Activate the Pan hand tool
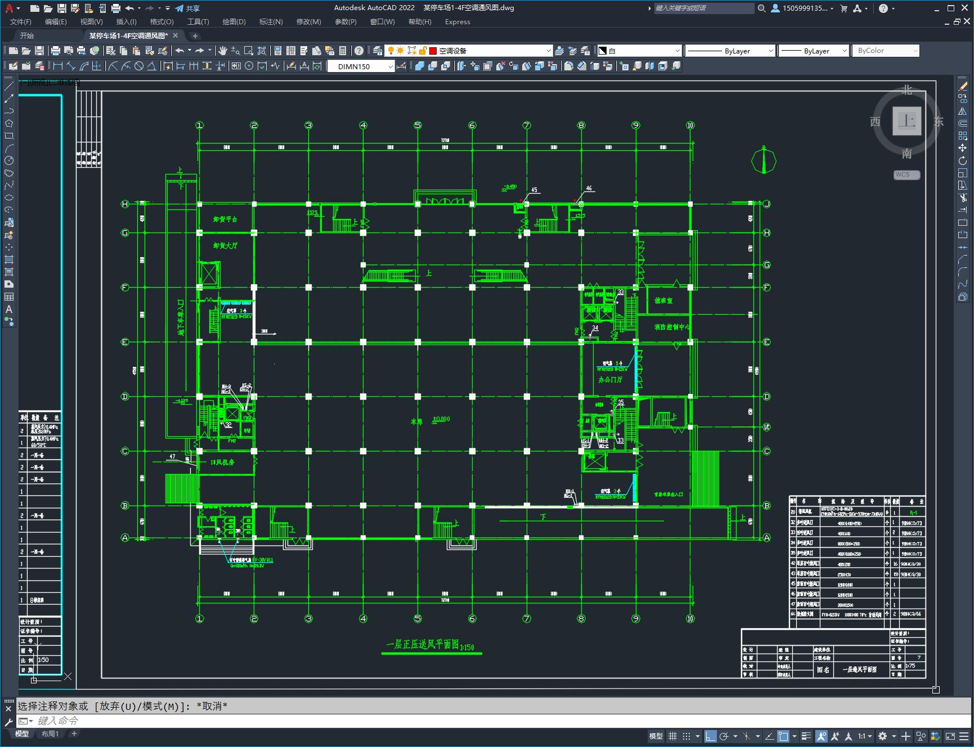Viewport: 974px width, 747px height. click(223, 51)
